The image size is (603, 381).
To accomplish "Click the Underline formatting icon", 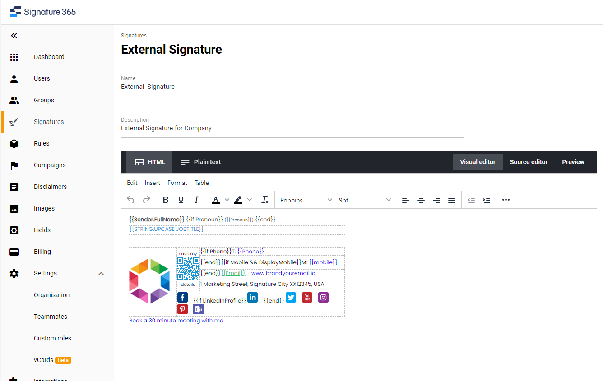I will point(181,200).
